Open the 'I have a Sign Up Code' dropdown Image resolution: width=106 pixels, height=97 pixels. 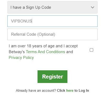pos(52,7)
